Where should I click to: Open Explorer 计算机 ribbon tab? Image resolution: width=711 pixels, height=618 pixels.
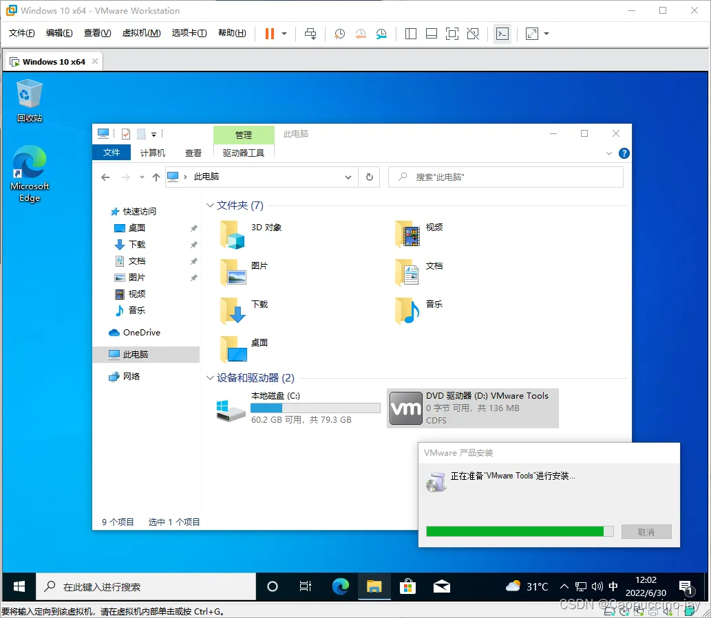(152, 153)
